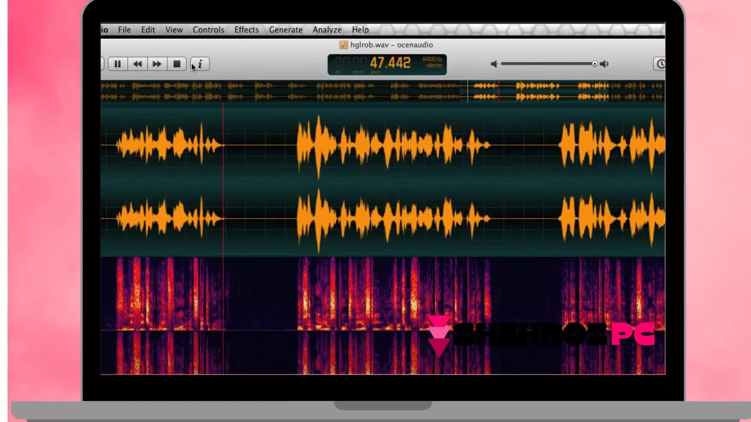Screen dimensions: 751x422
Task: Click the 47.442 time counter display
Action: (390, 63)
